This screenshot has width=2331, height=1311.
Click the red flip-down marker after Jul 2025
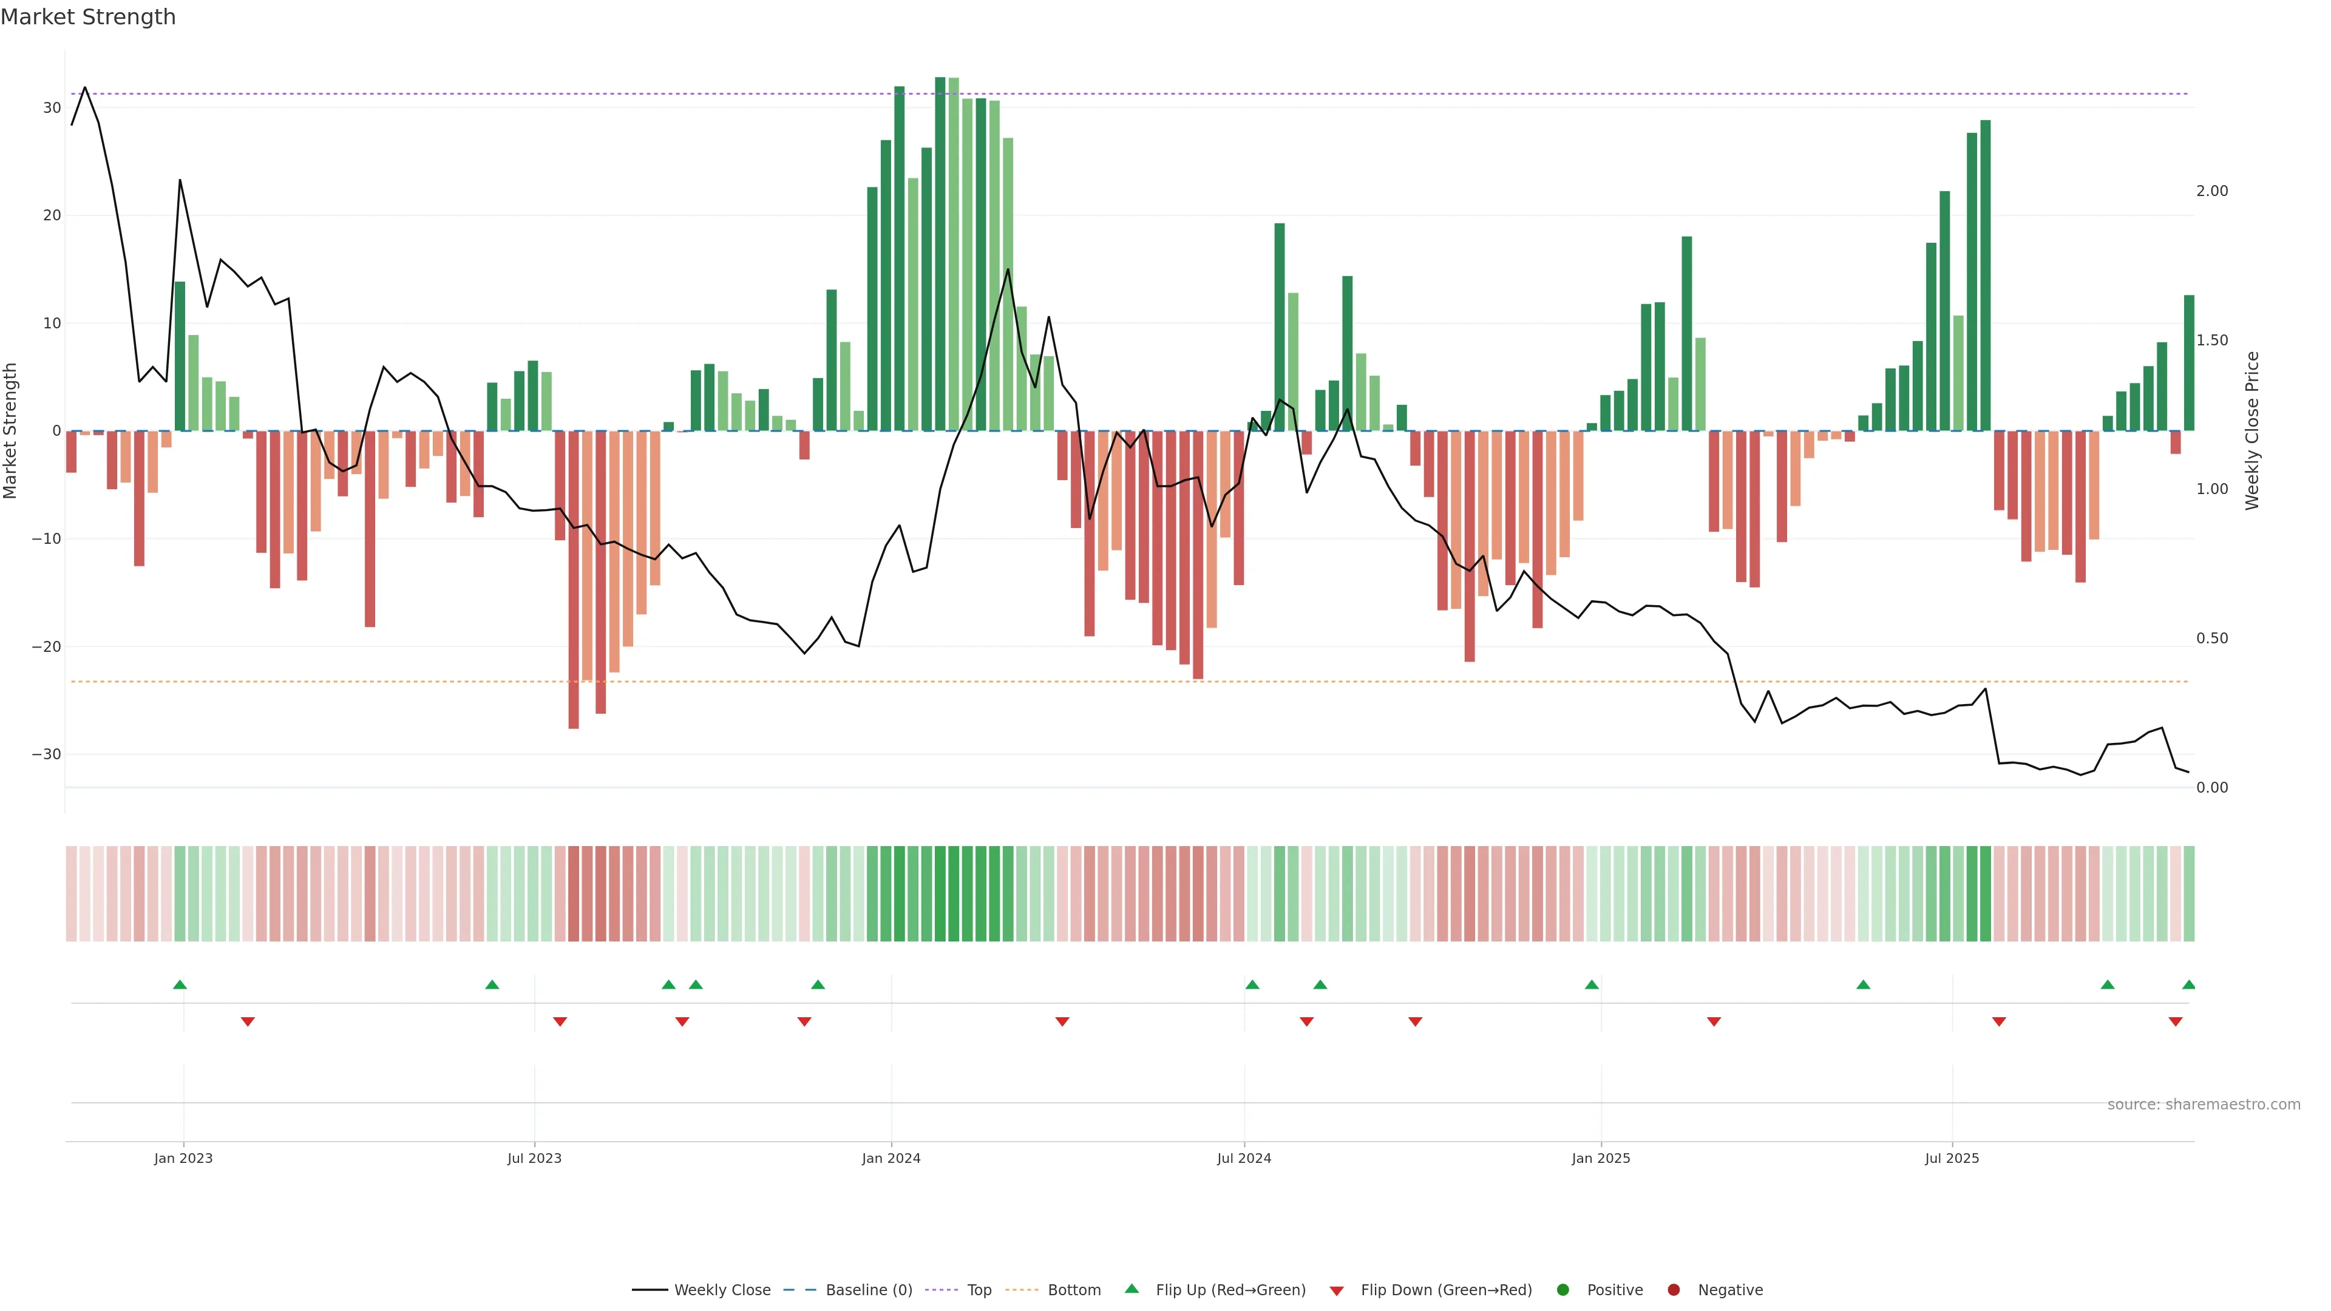coord(1999,1021)
